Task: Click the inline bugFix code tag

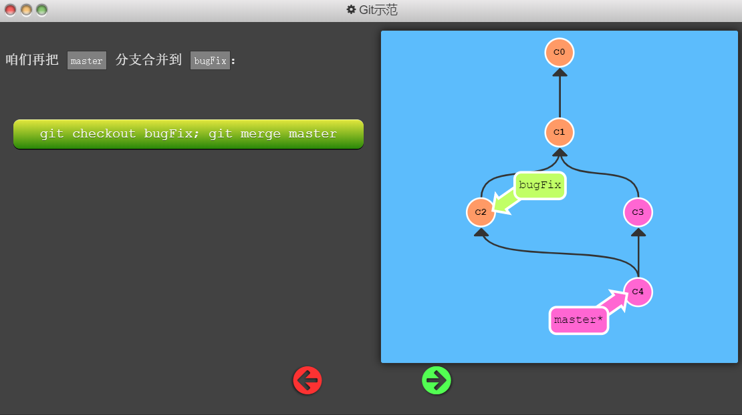Action: 210,61
